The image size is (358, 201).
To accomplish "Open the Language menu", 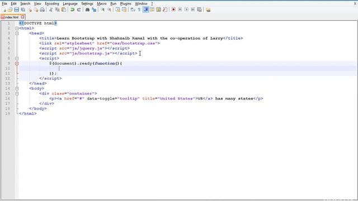I will 70,4.
